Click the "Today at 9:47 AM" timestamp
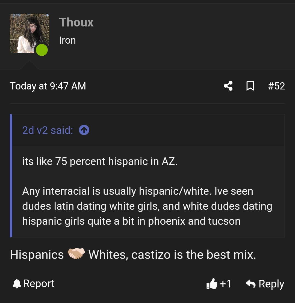Image resolution: width=295 pixels, height=303 pixels. click(48, 86)
